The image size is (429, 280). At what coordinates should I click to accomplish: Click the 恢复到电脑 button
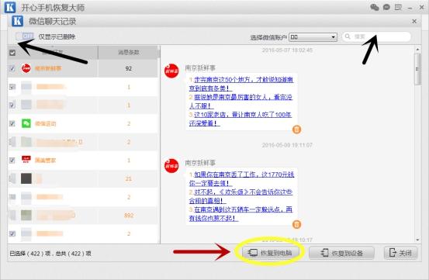[x=270, y=253]
